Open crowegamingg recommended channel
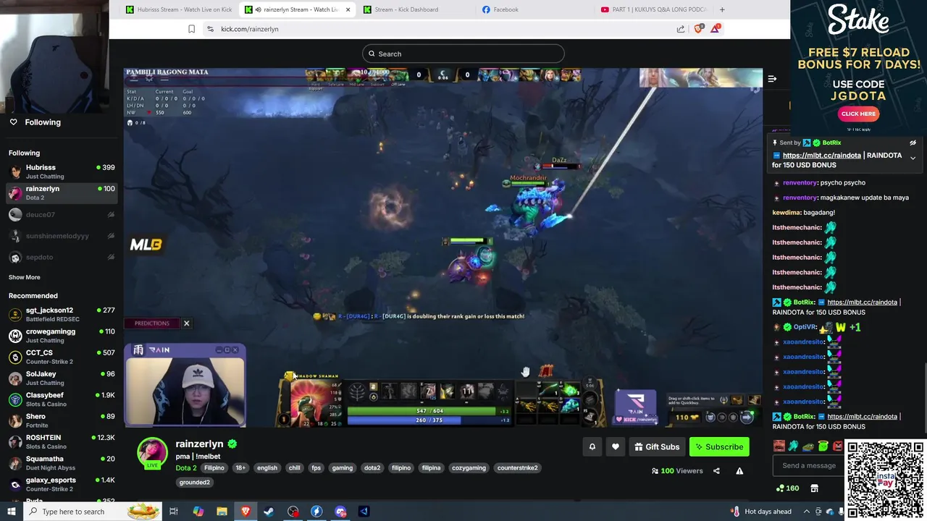 tap(62, 336)
